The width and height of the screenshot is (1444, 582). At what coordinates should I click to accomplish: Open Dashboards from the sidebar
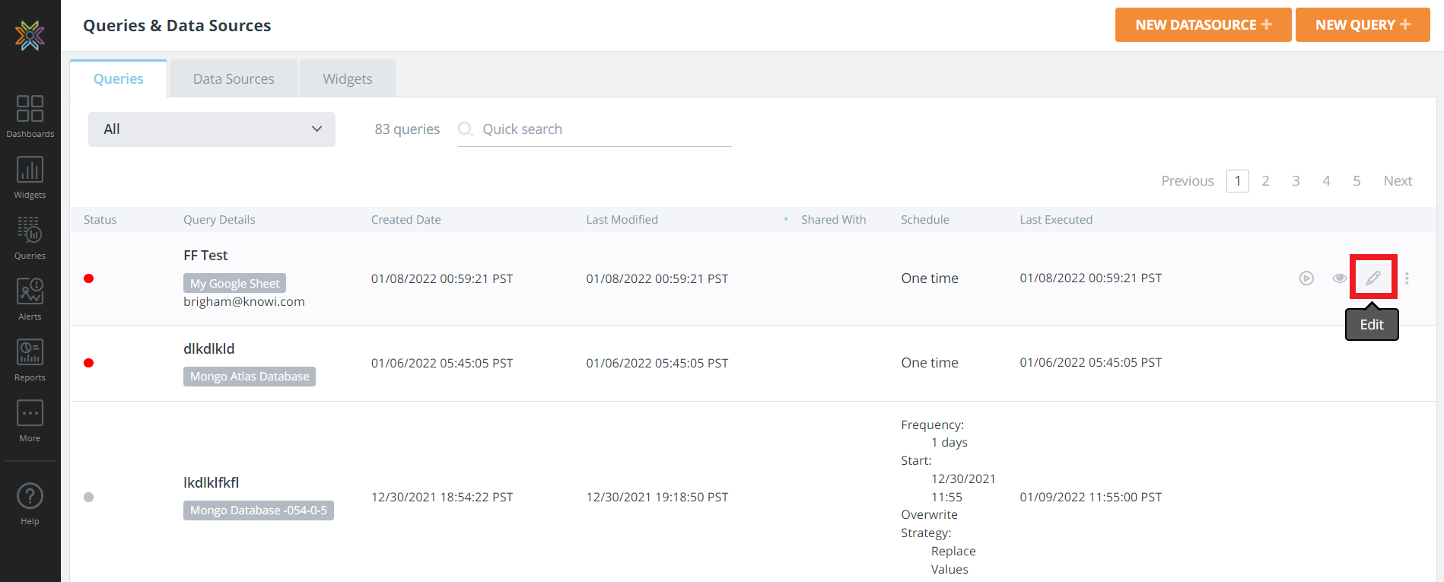[30, 116]
